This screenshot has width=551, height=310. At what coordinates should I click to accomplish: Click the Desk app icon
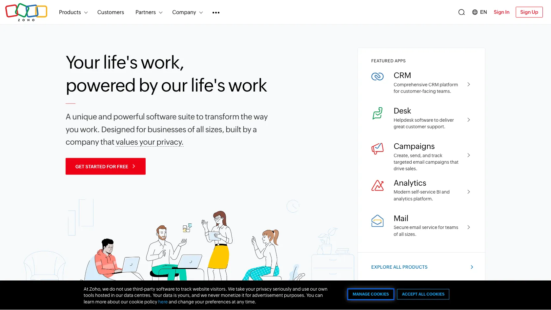pyautogui.click(x=377, y=114)
